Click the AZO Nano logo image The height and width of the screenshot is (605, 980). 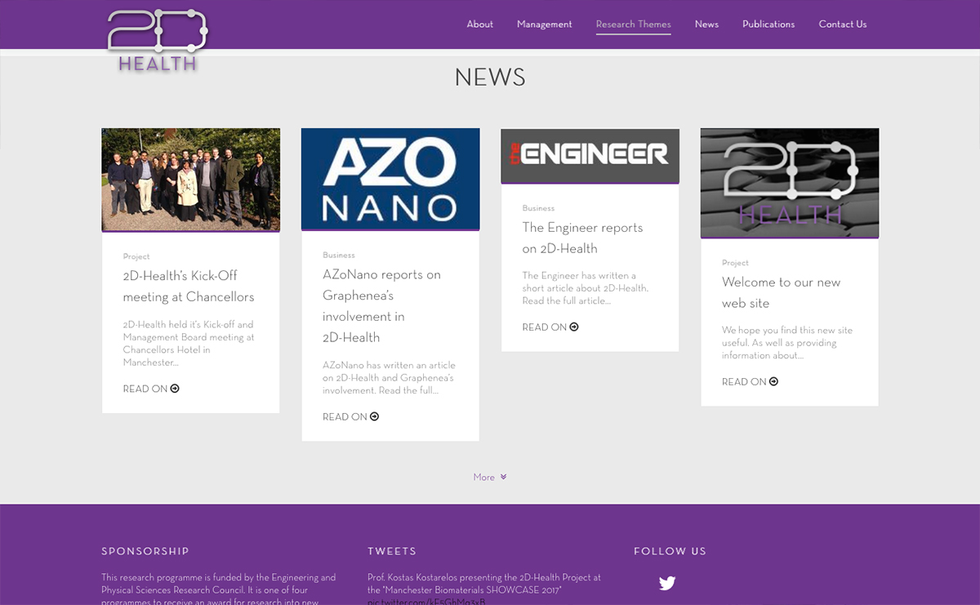tap(390, 179)
